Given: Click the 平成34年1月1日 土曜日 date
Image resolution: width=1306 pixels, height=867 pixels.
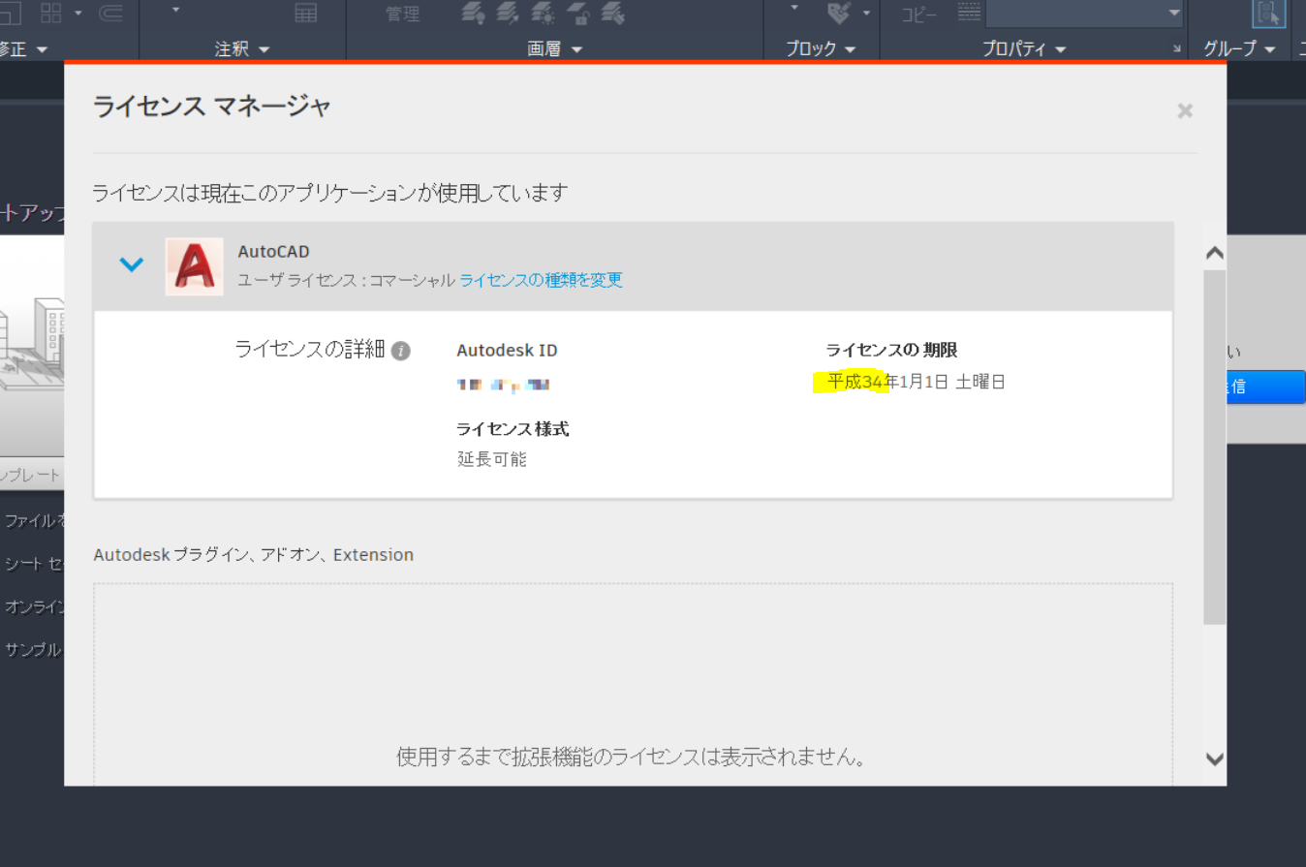Looking at the screenshot, I should (917, 382).
